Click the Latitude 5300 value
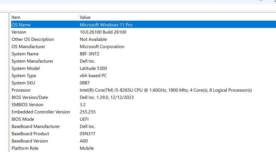This screenshot has width=276, height=152. tap(93, 68)
